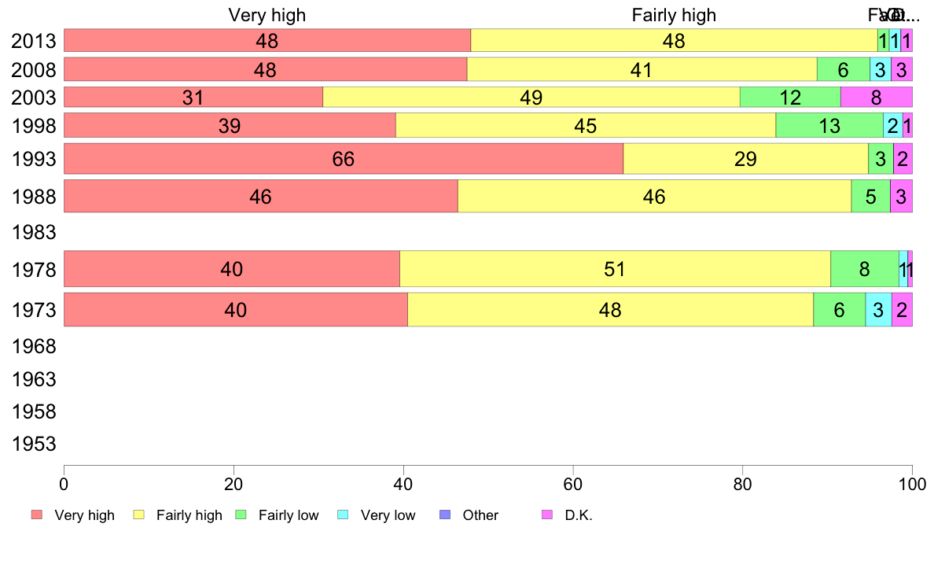Select the 1993 bar segment labeled 66
This screenshot has height=579, width=934.
tap(343, 159)
